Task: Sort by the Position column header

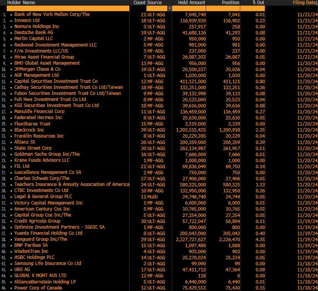Action: pos(231,3)
